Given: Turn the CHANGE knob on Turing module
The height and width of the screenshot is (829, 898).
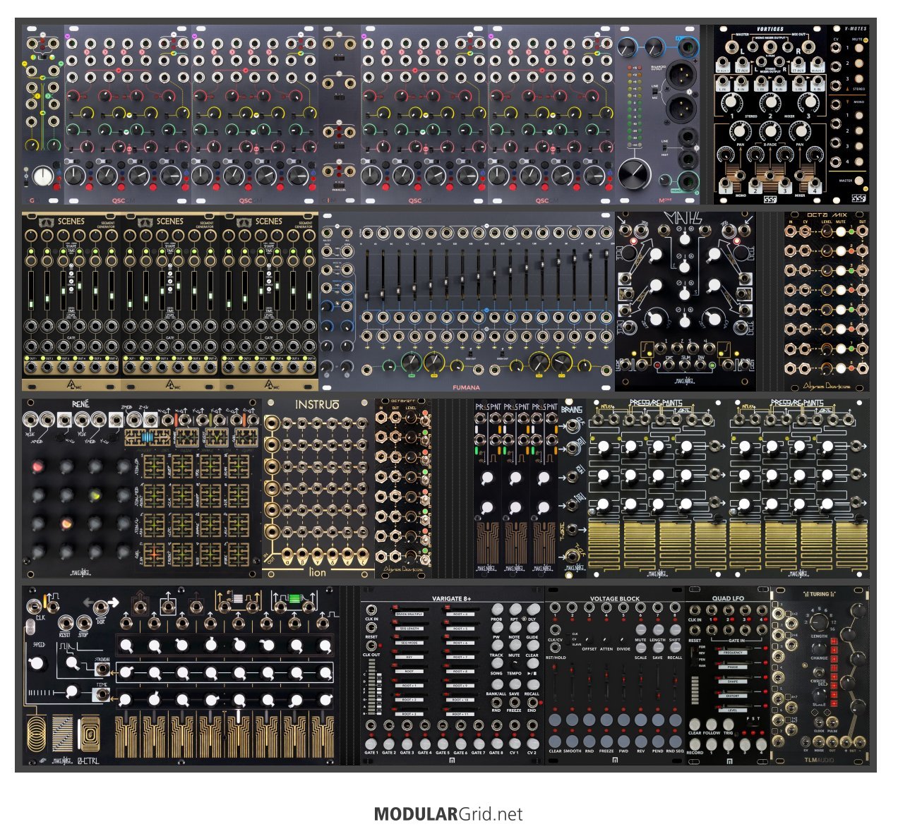Looking at the screenshot, I should [x=819, y=648].
